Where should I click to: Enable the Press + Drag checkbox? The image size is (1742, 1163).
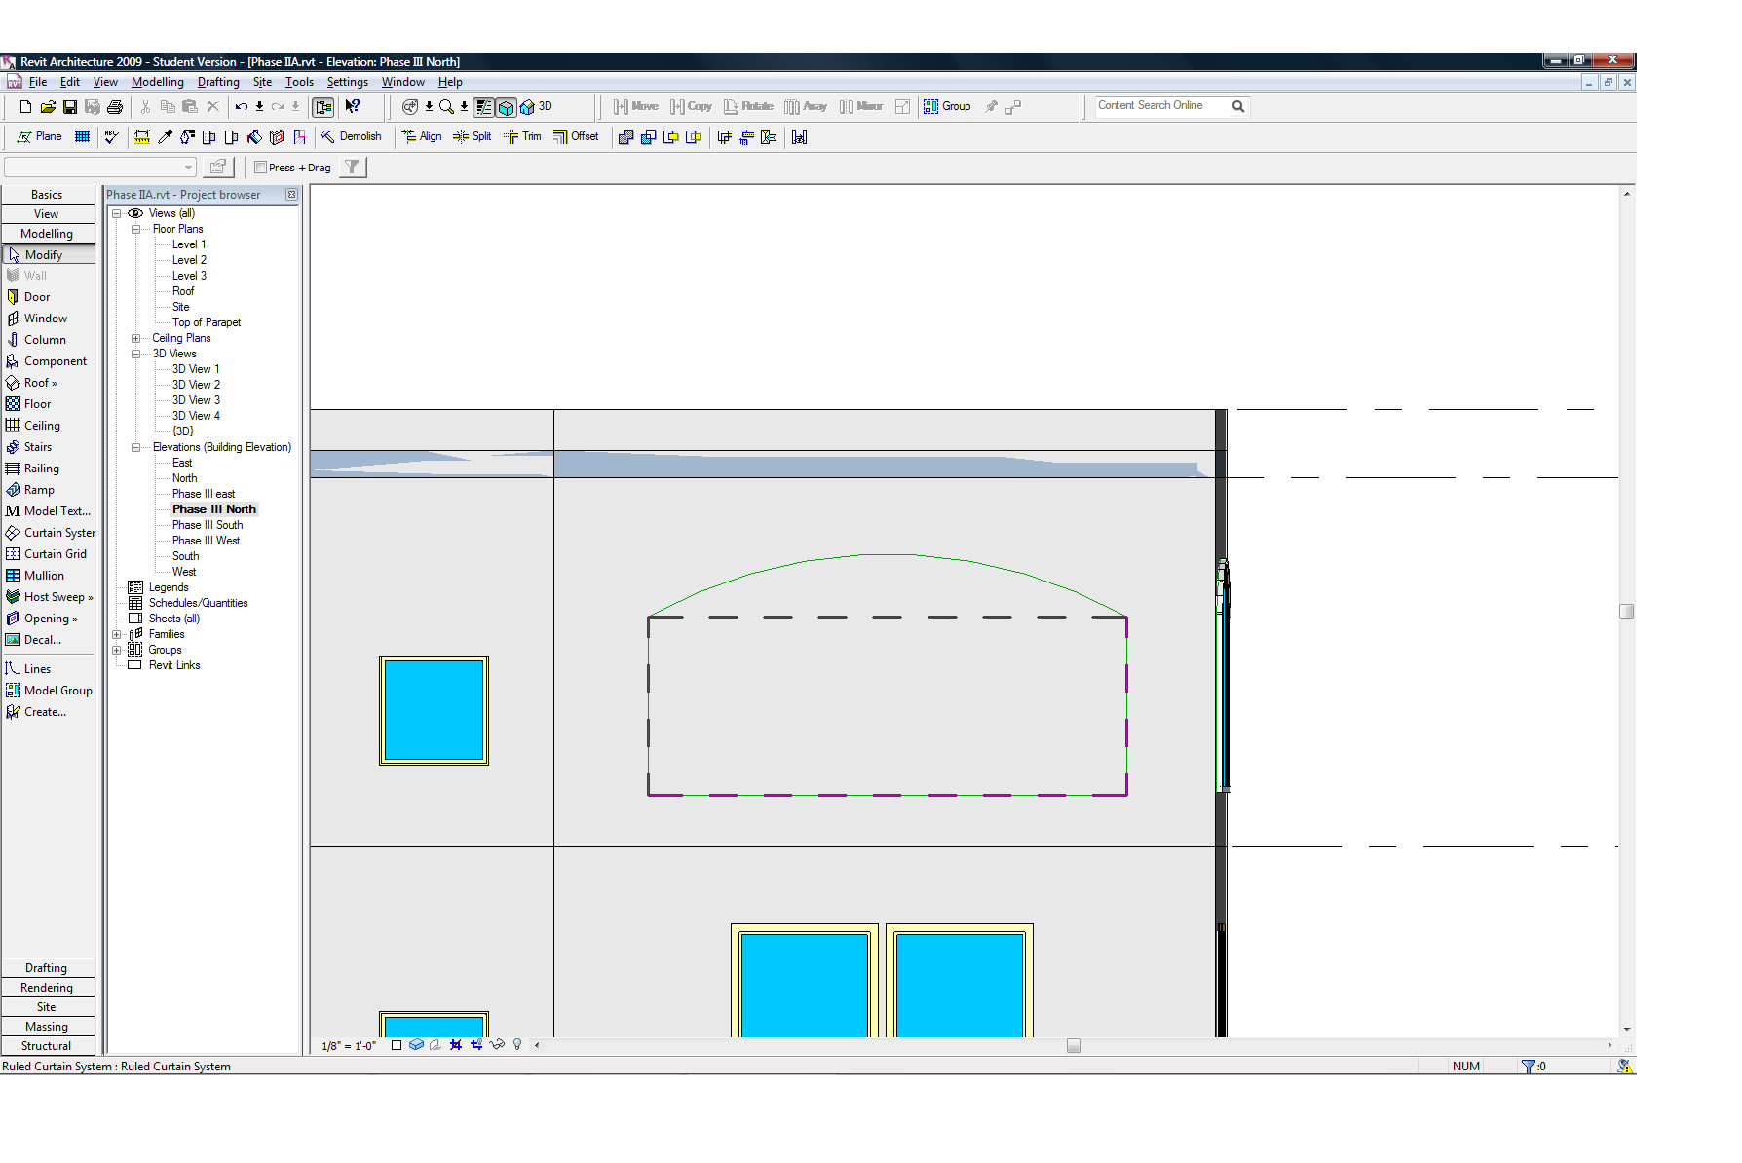pyautogui.click(x=260, y=168)
